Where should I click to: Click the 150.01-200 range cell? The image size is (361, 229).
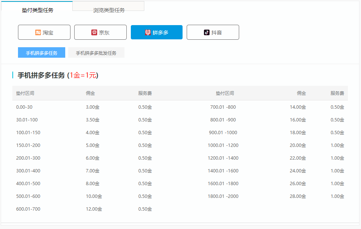tap(28, 145)
